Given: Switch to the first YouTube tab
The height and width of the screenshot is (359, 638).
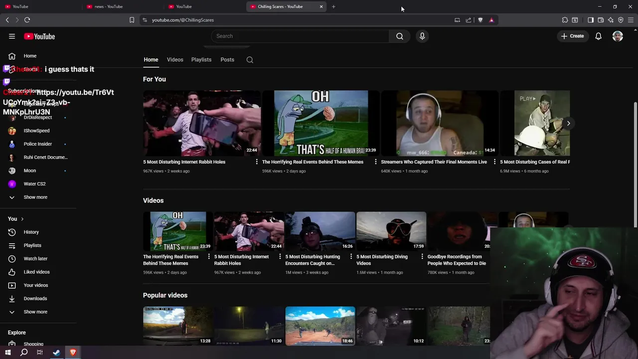Looking at the screenshot, I should [x=20, y=6].
